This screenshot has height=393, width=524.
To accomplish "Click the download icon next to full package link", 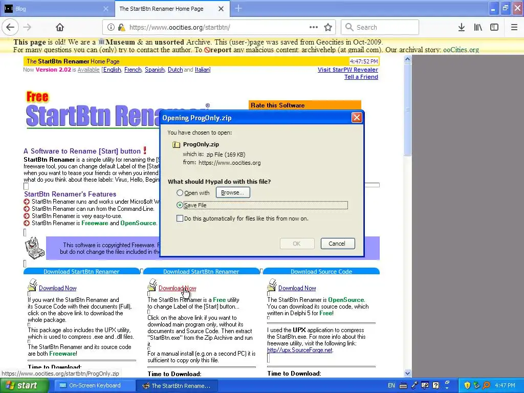I will [x=32, y=285].
